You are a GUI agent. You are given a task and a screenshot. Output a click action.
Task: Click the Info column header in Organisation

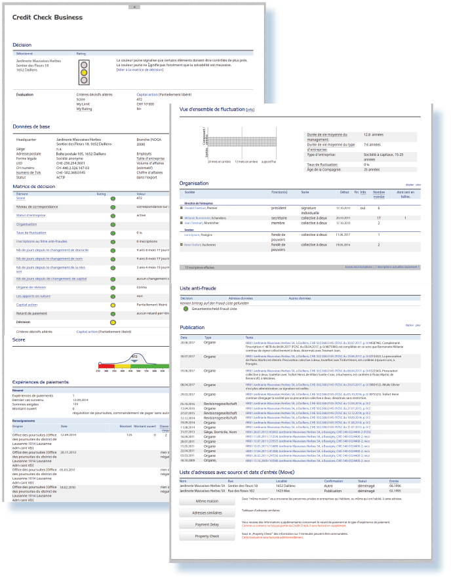tap(363, 192)
